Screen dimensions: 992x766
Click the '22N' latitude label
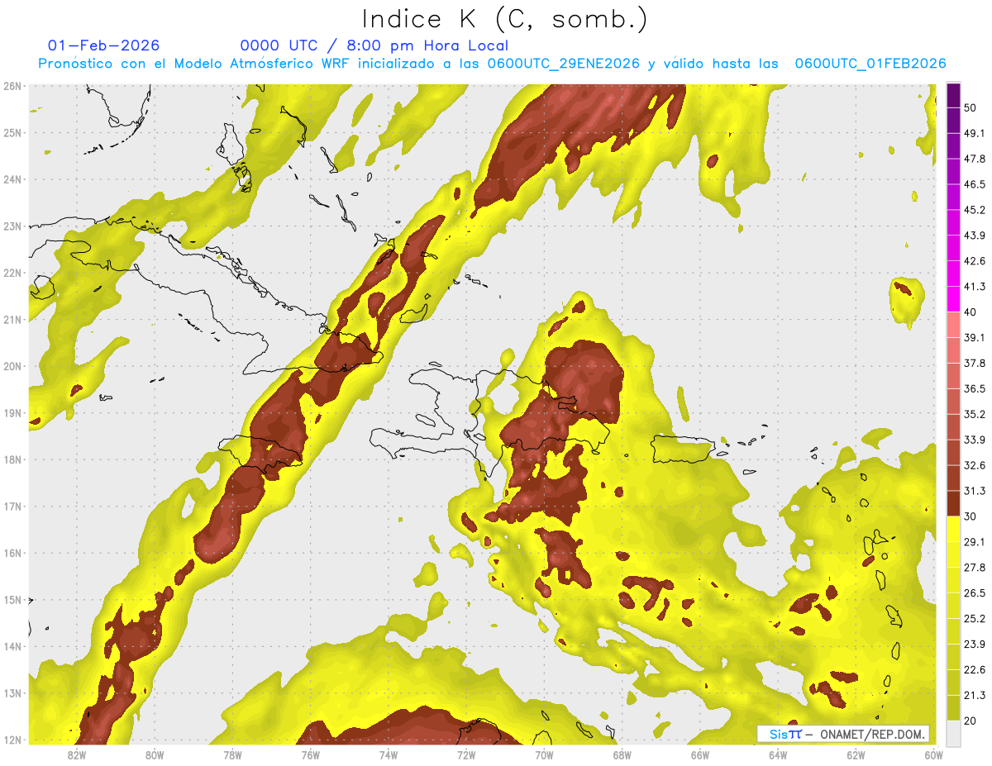click(x=12, y=273)
